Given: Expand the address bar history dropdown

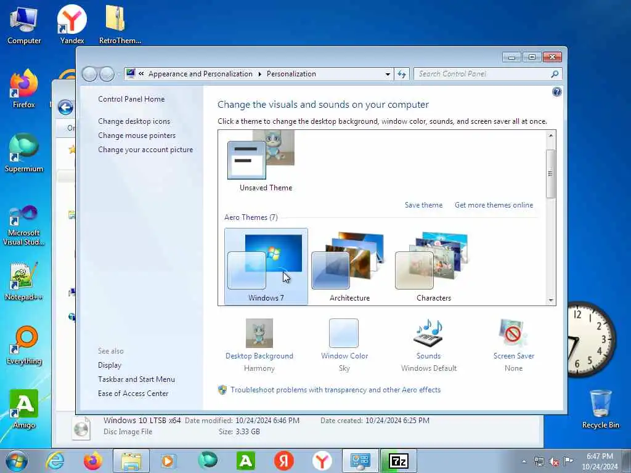Looking at the screenshot, I should pyautogui.click(x=388, y=74).
